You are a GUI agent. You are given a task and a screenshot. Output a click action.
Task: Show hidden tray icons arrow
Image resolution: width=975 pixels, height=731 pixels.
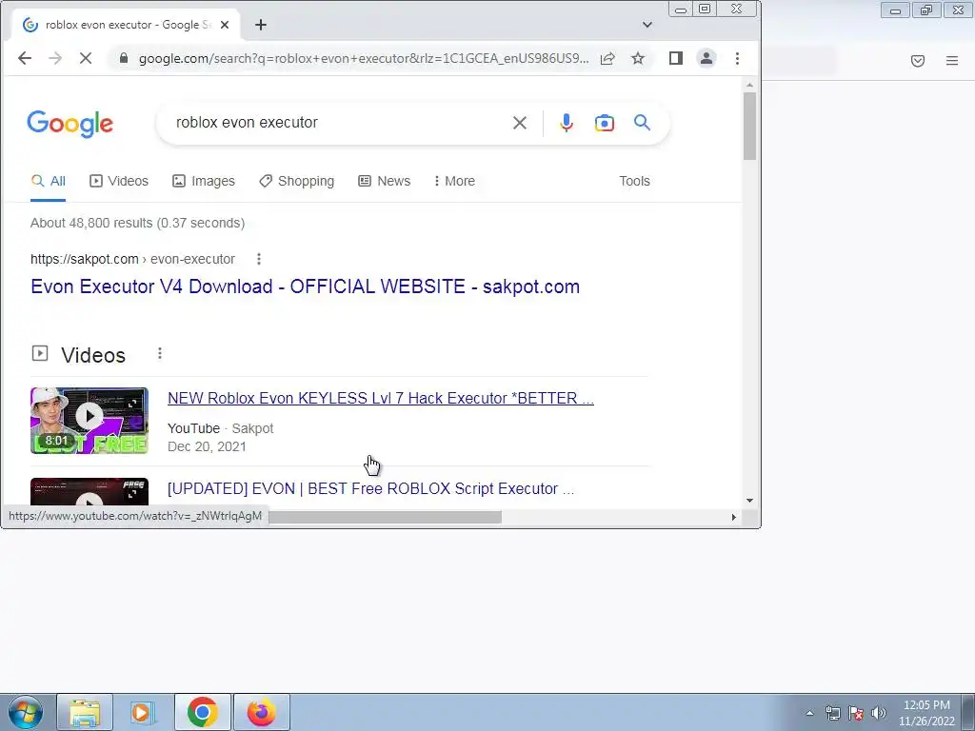(809, 713)
